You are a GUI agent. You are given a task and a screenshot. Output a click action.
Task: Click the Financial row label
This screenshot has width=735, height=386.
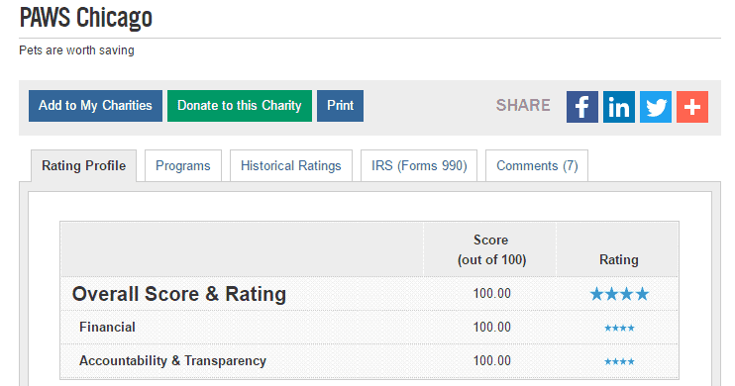point(107,327)
